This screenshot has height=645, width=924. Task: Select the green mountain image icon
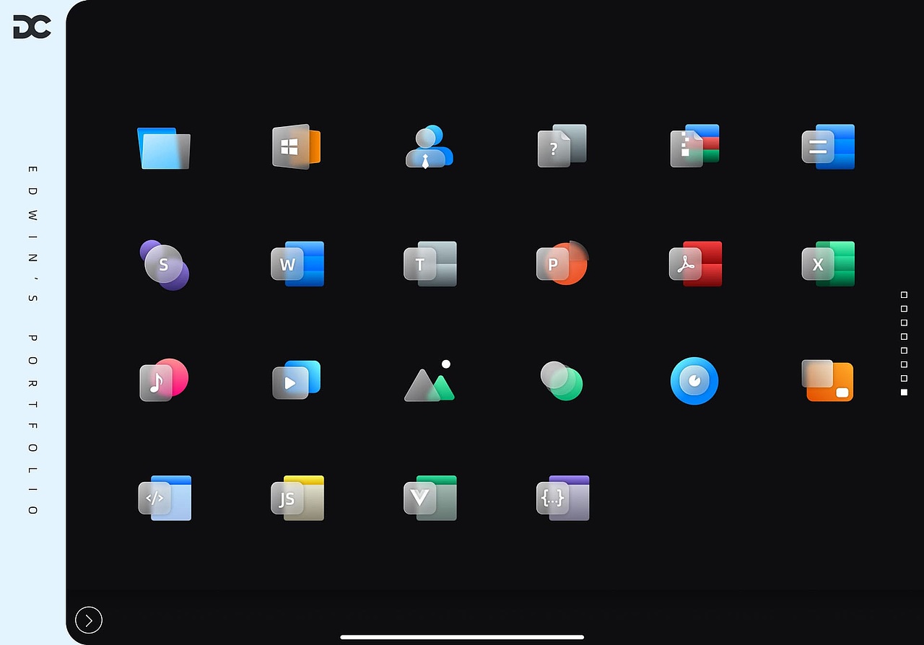click(430, 380)
